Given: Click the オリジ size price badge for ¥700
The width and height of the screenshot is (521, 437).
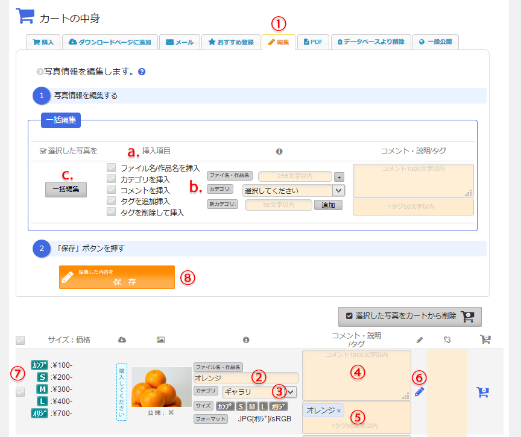Looking at the screenshot, I should (x=39, y=413).
